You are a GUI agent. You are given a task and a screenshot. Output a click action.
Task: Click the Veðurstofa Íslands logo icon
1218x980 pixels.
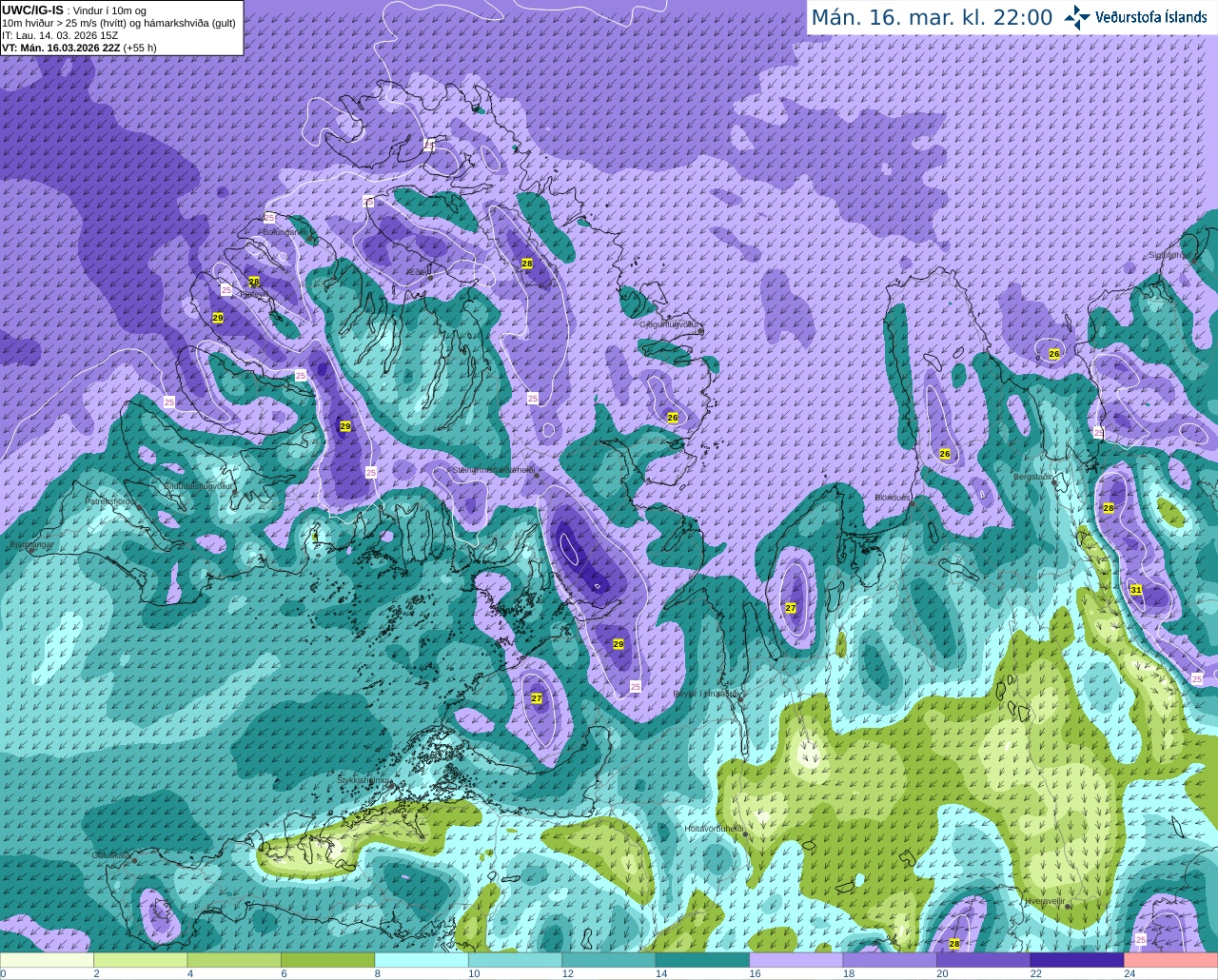click(x=1076, y=17)
